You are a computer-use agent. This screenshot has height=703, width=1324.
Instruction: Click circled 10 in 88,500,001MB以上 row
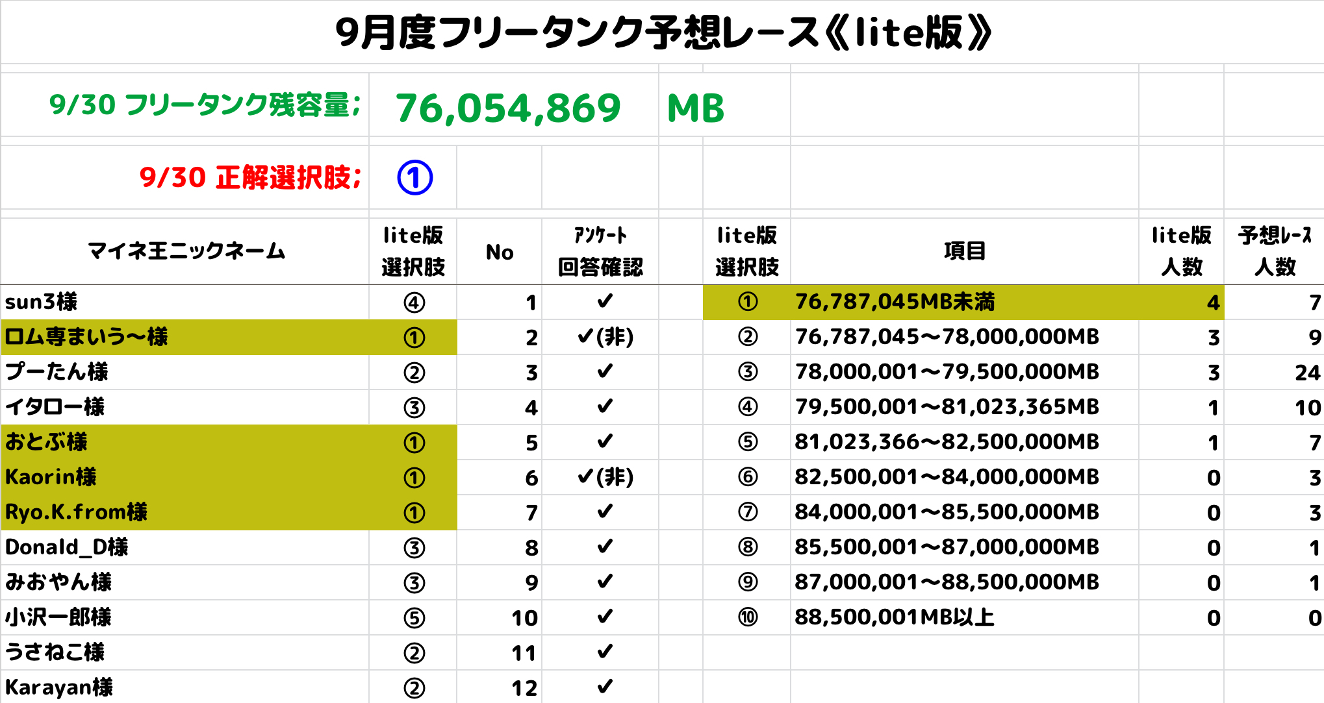747,617
